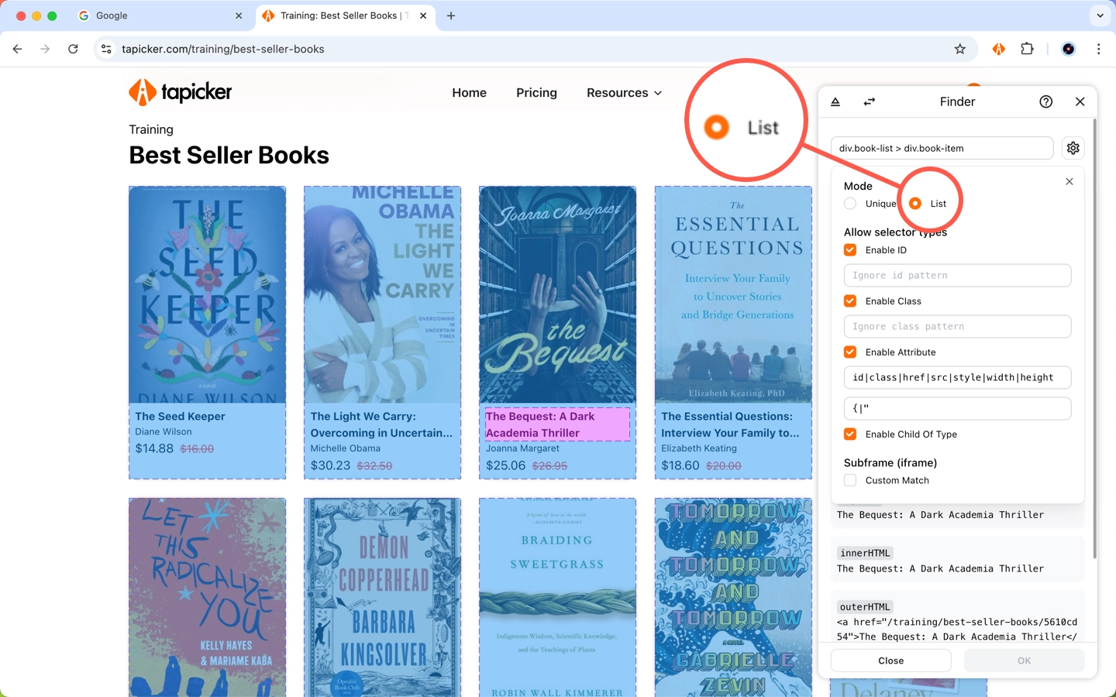Screen dimensions: 1116x697
Task: Open the Chrome profile avatar
Action: (1068, 49)
